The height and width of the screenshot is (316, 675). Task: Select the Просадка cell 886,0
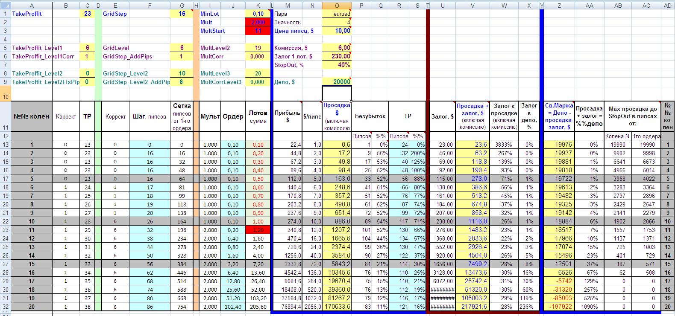pyautogui.click(x=337, y=221)
